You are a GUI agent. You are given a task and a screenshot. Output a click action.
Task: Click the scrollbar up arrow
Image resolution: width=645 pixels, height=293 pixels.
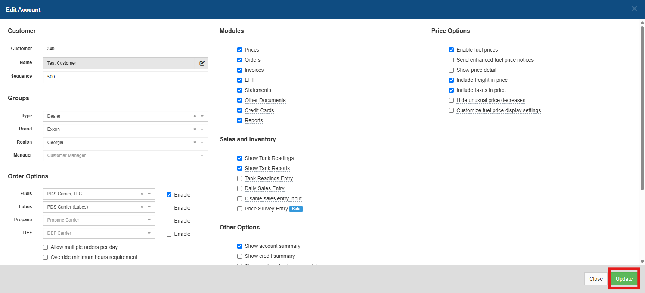point(642,22)
